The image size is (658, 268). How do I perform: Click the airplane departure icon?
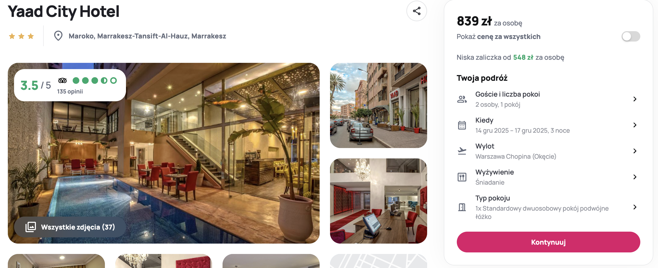tap(462, 151)
